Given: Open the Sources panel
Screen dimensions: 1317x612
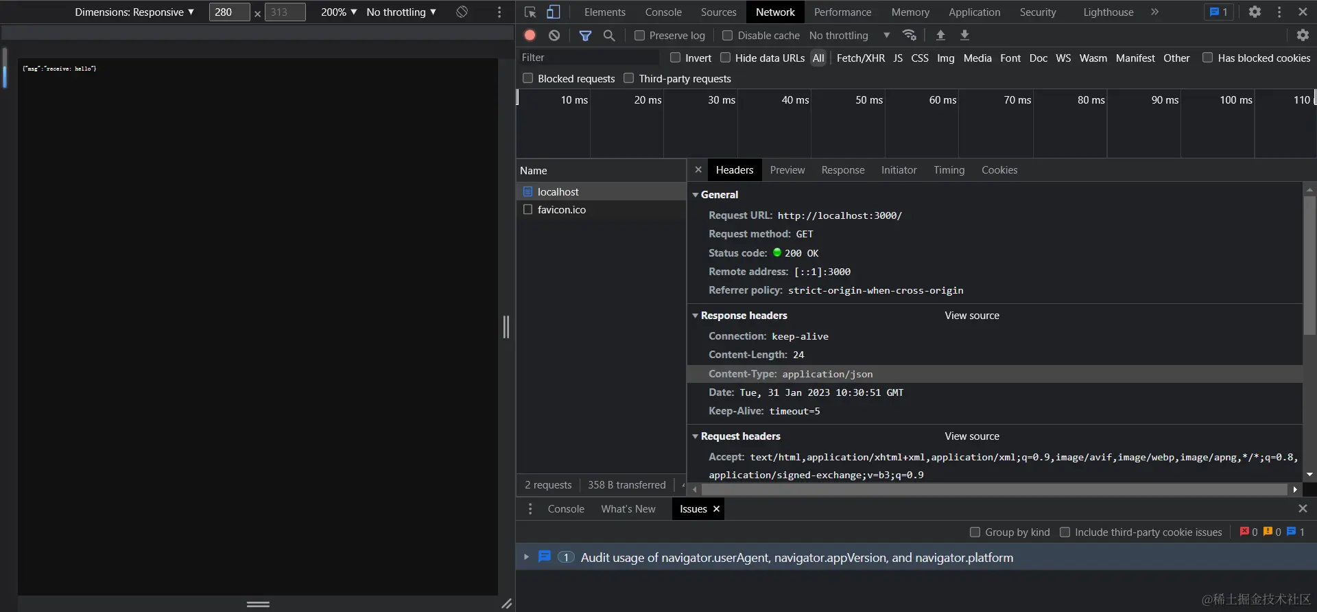Looking at the screenshot, I should click(718, 12).
